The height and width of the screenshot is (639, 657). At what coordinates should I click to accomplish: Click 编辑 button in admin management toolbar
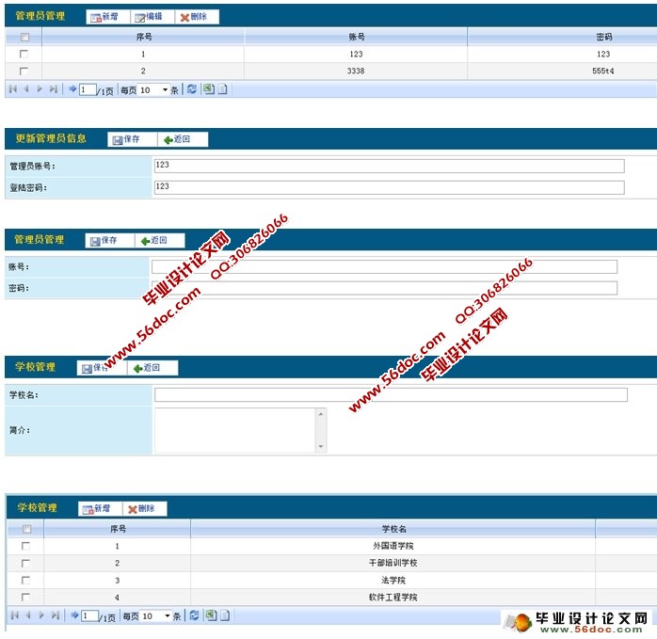[148, 17]
